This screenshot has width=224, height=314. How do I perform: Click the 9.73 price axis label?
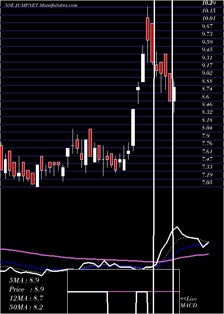click(x=207, y=34)
